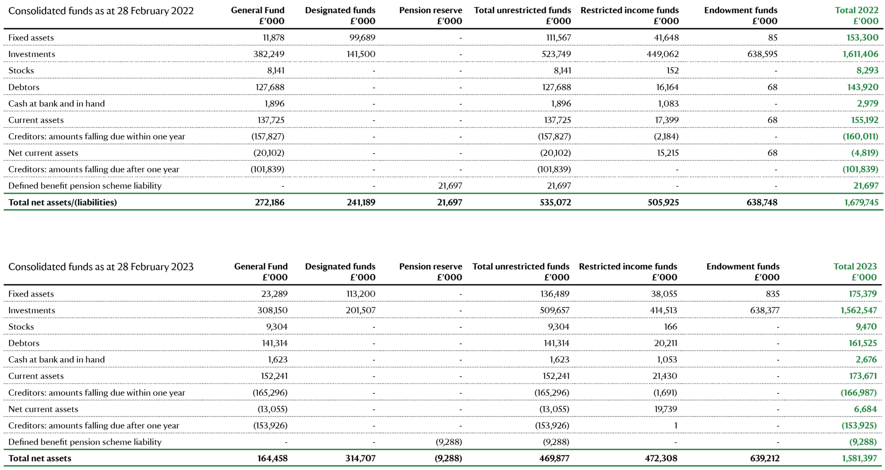Viewport: 885px width, 470px height.
Task: Click the 2023 General Fund fixed assets 23,289
Action: pos(274,294)
